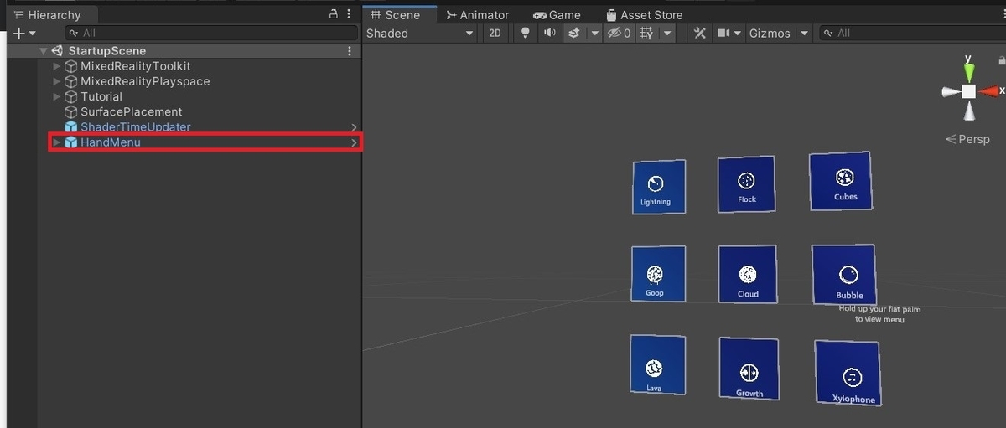1006x428 pixels.
Task: Click the red X axis gizmo cone
Action: (x=990, y=91)
